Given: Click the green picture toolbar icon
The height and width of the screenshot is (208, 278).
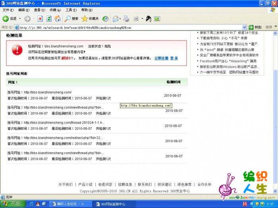Looking at the screenshot, I should coord(157,19).
